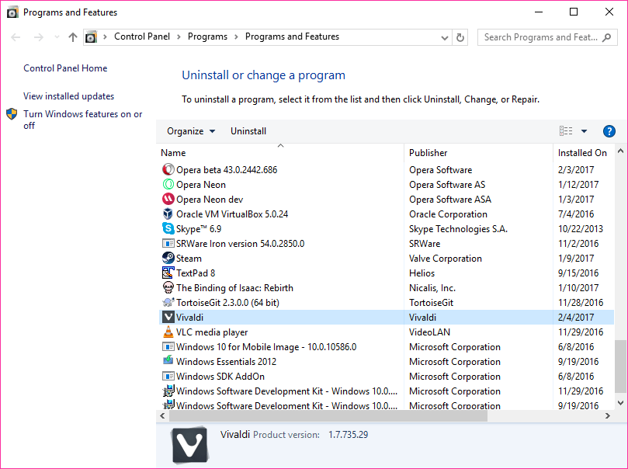The image size is (628, 469).
Task: Open help with the blue question mark
Action: 609,131
